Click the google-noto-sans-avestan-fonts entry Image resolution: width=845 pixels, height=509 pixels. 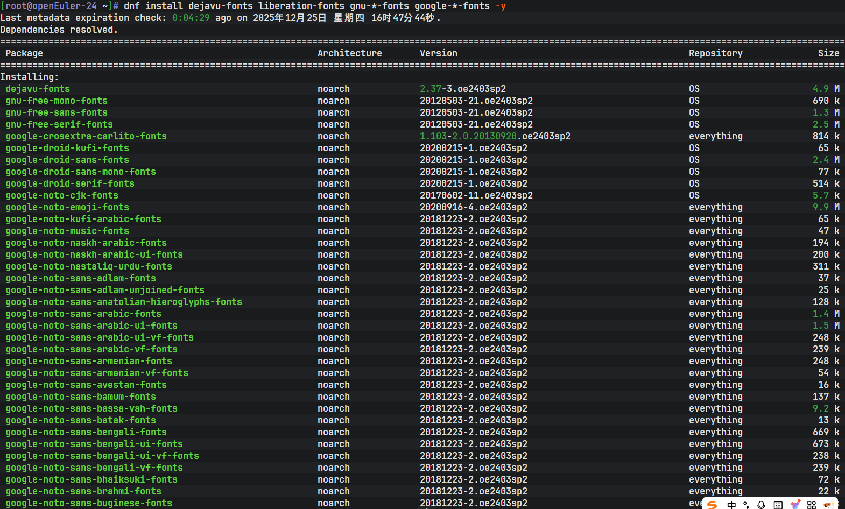[86, 385]
